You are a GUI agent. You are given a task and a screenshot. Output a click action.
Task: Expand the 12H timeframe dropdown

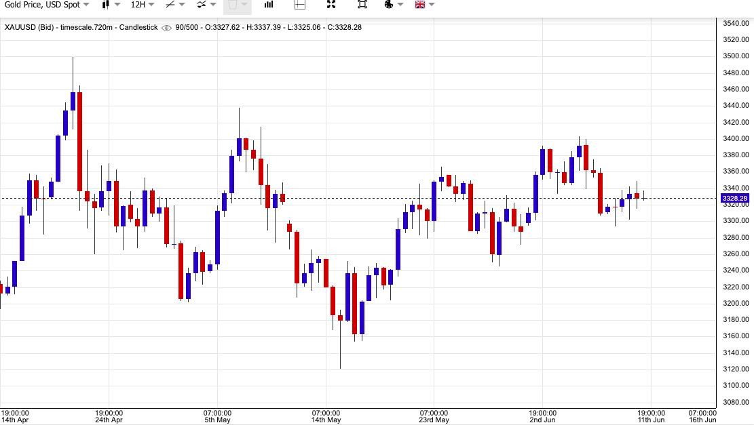[142, 5]
